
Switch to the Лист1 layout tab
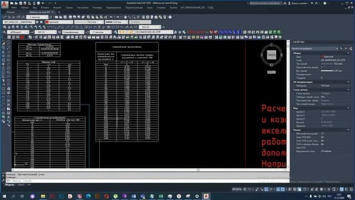(x=21, y=184)
